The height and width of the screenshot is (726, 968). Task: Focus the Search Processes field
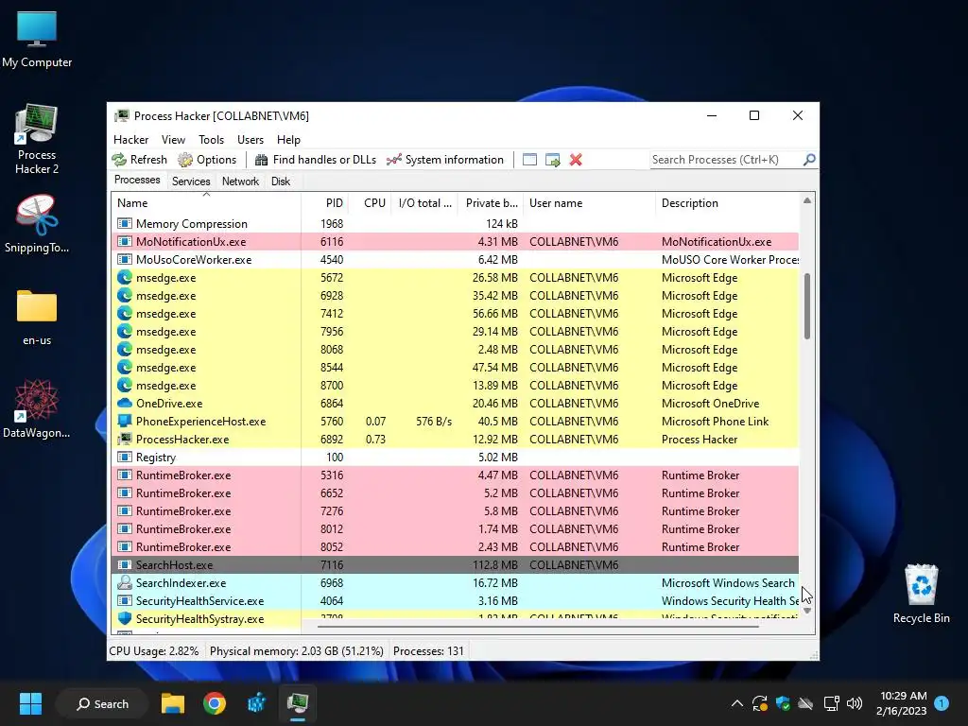[x=726, y=160]
